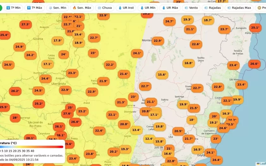Click the temperature color scale gradient bar
The height and width of the screenshot is (166, 266).
(31, 147)
